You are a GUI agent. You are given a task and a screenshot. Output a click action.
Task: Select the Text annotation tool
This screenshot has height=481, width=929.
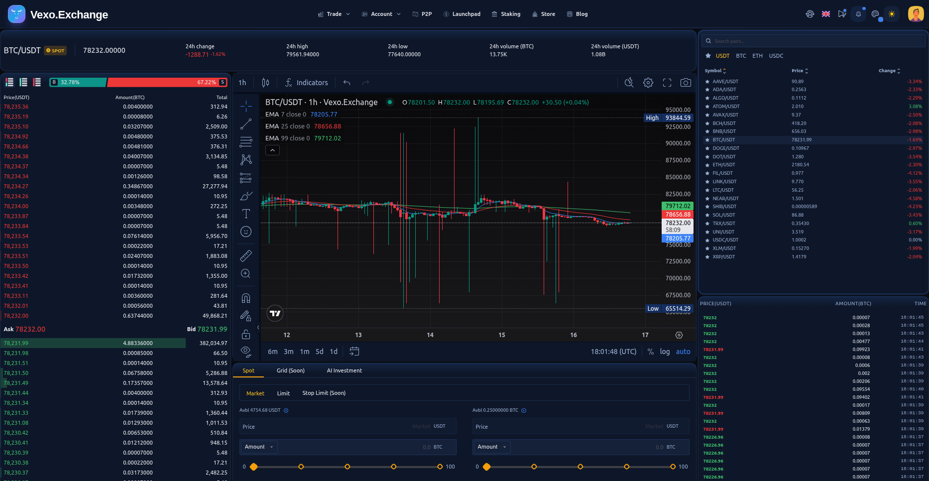point(246,214)
